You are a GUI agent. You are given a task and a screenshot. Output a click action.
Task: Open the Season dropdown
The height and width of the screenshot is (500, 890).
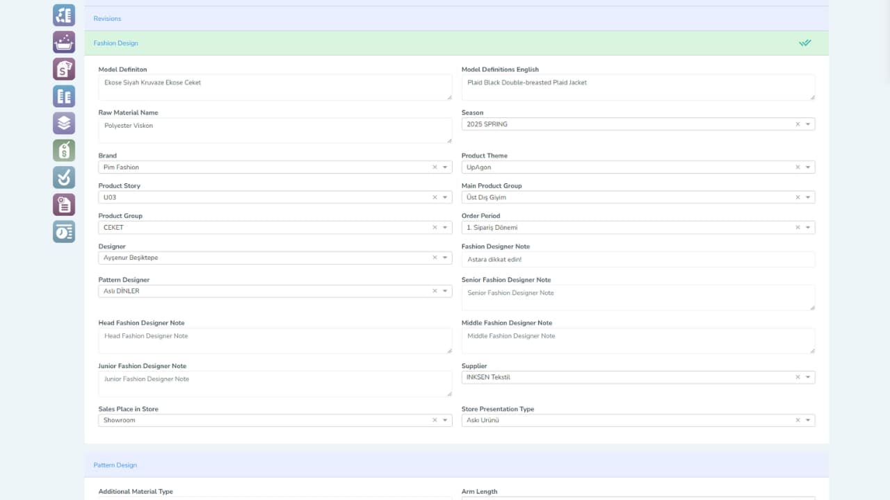[x=808, y=124]
